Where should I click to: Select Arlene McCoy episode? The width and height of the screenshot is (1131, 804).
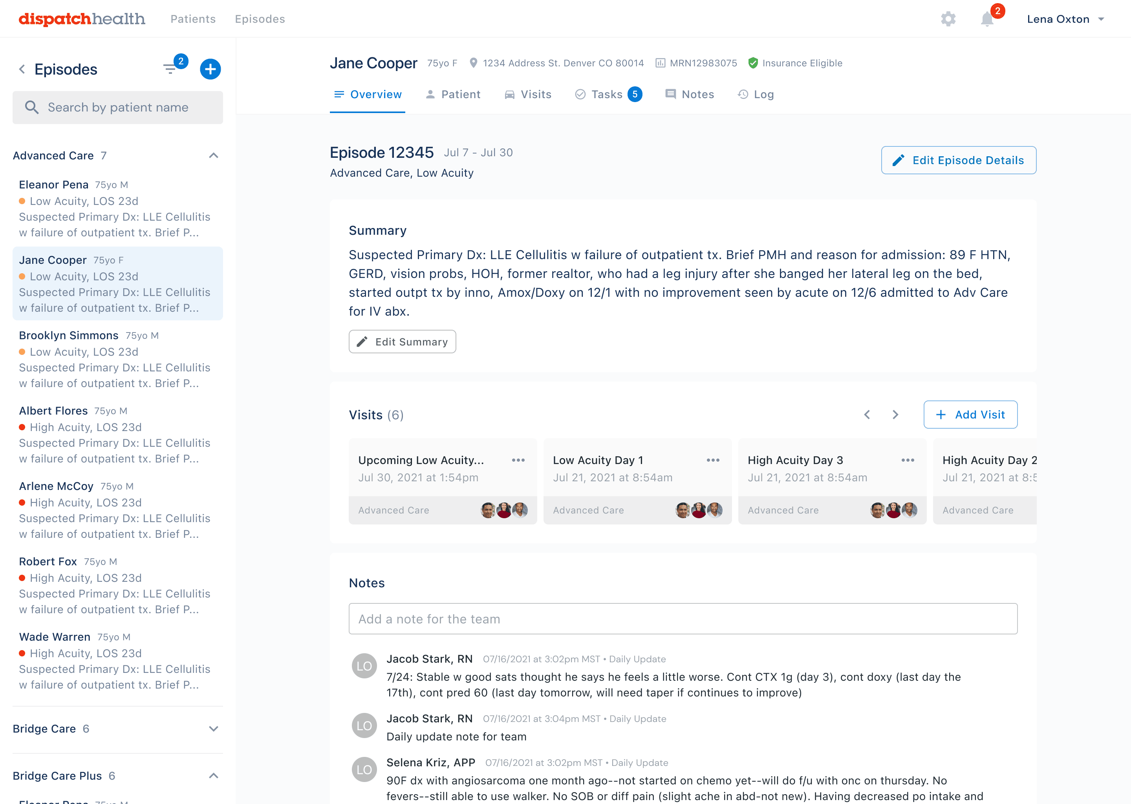pyautogui.click(x=118, y=510)
